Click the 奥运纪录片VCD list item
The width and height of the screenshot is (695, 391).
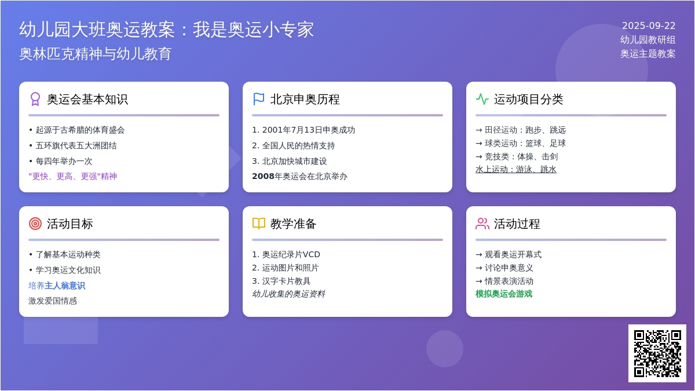pos(290,254)
